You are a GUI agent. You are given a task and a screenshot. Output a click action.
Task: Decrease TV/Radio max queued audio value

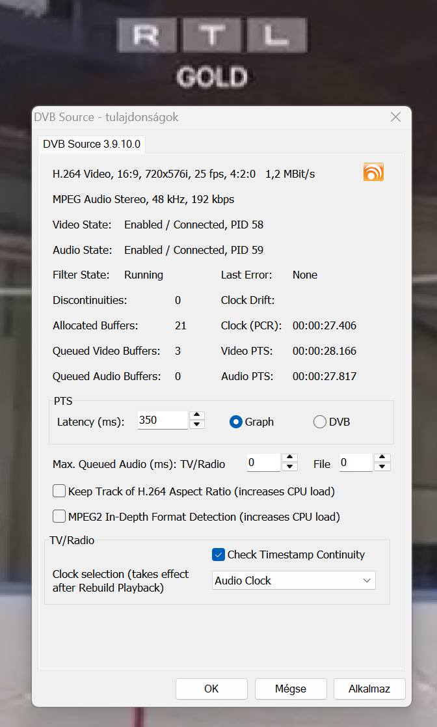[x=290, y=467]
